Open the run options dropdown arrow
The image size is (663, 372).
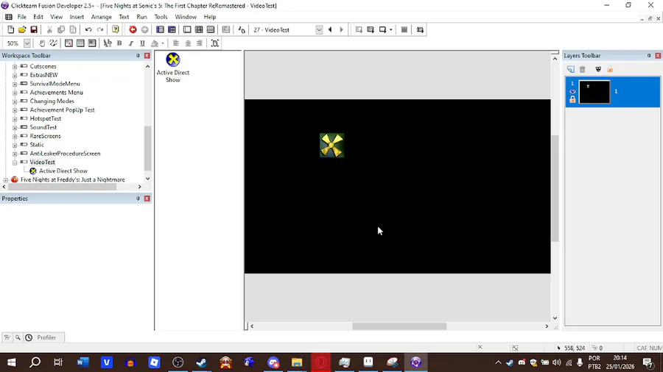click(x=390, y=29)
